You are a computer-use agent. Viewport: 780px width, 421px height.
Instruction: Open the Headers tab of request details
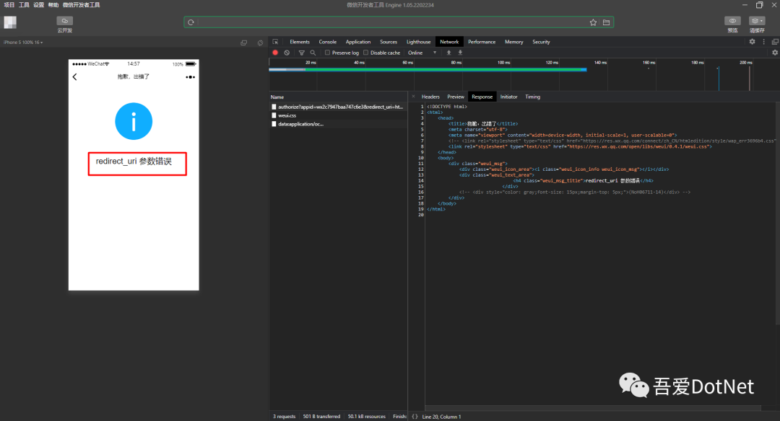point(430,97)
